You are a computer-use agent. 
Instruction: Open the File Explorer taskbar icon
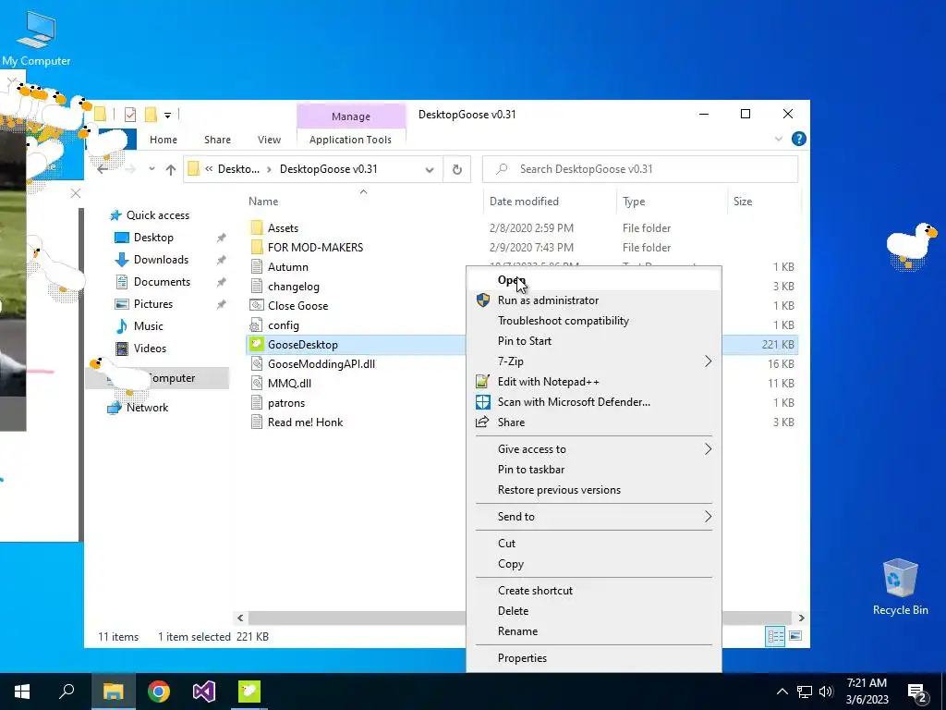[113, 692]
